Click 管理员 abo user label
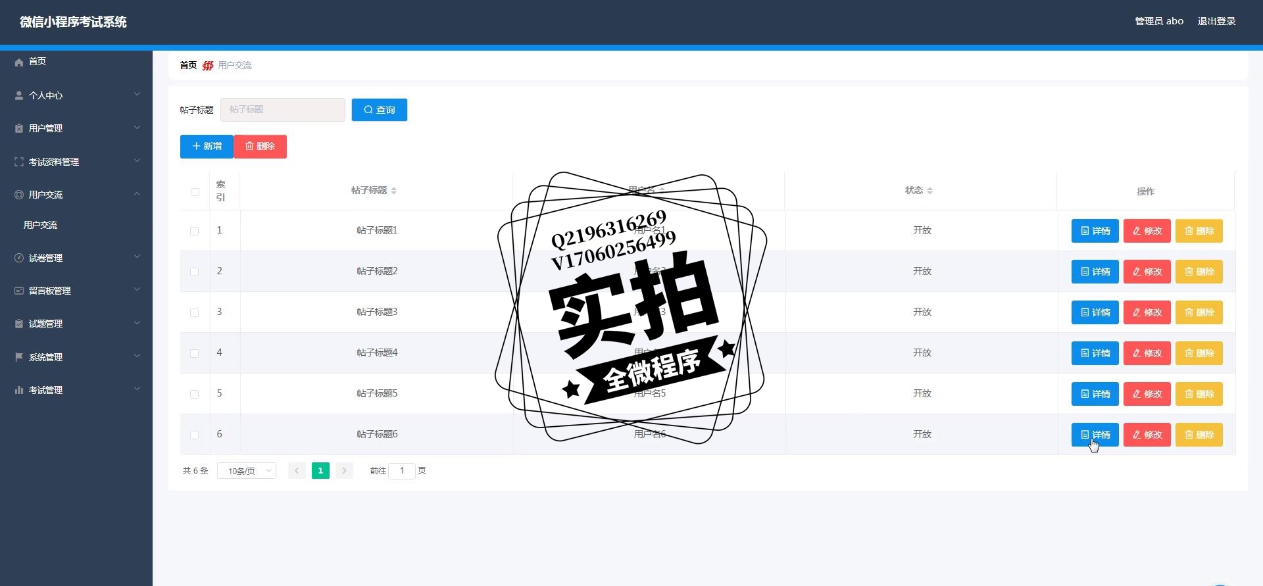This screenshot has height=586, width=1263. tap(1159, 22)
